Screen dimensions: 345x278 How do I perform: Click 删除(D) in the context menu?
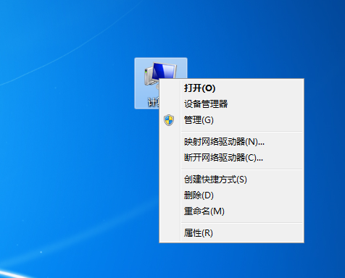point(231,195)
